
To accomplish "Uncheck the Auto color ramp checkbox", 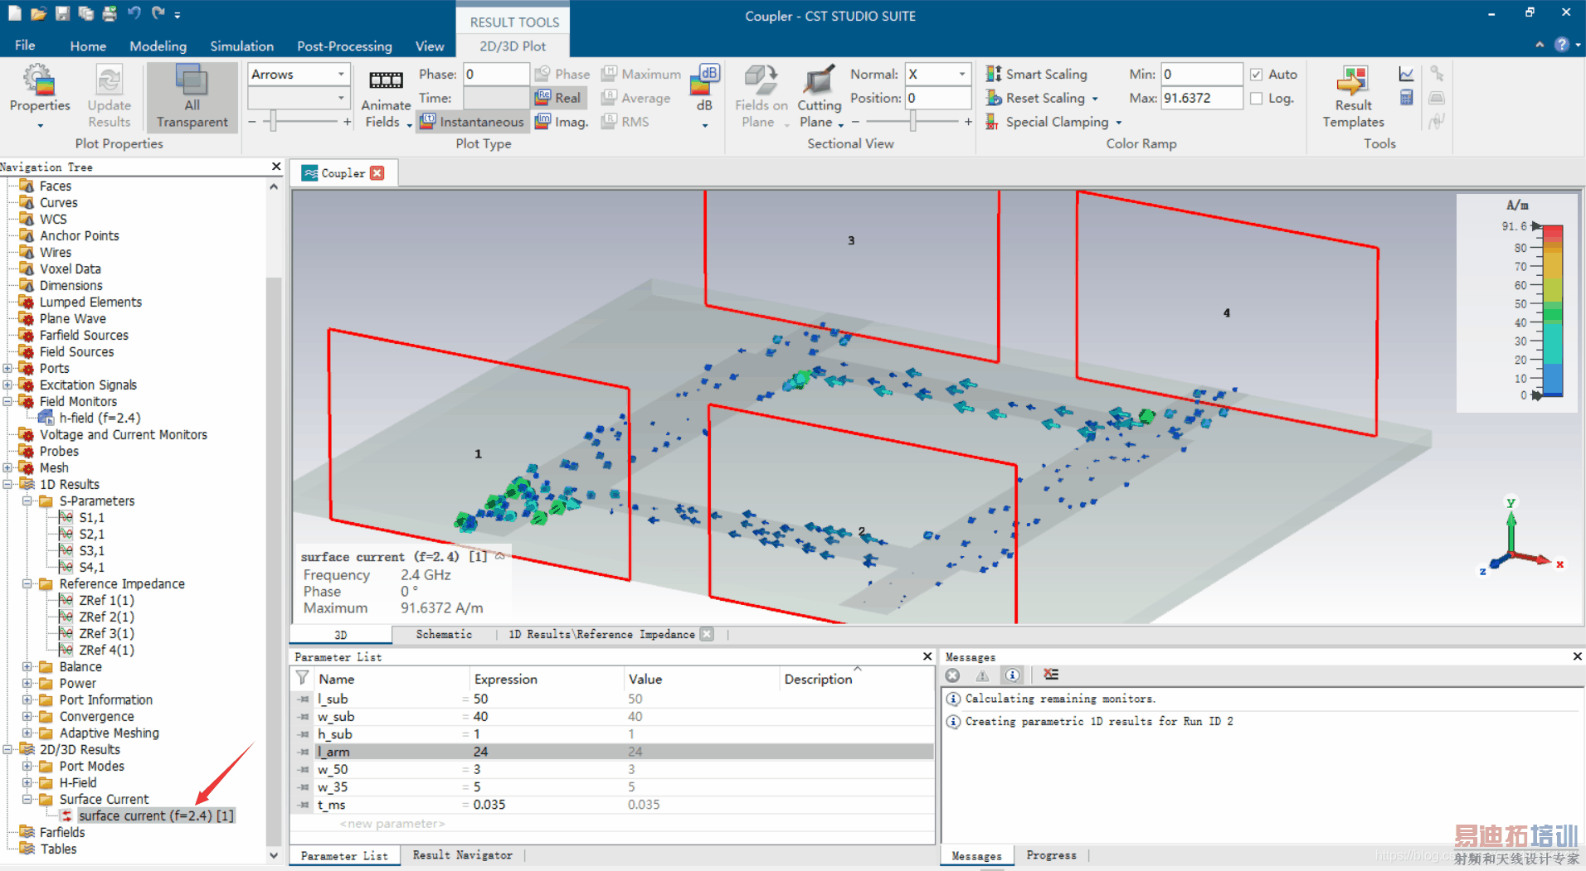I will click(1257, 75).
